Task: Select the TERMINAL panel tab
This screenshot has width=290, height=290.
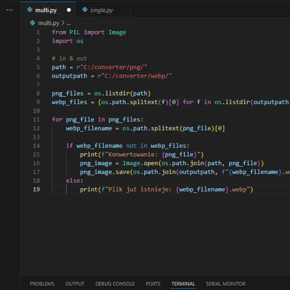Action: click(x=183, y=284)
